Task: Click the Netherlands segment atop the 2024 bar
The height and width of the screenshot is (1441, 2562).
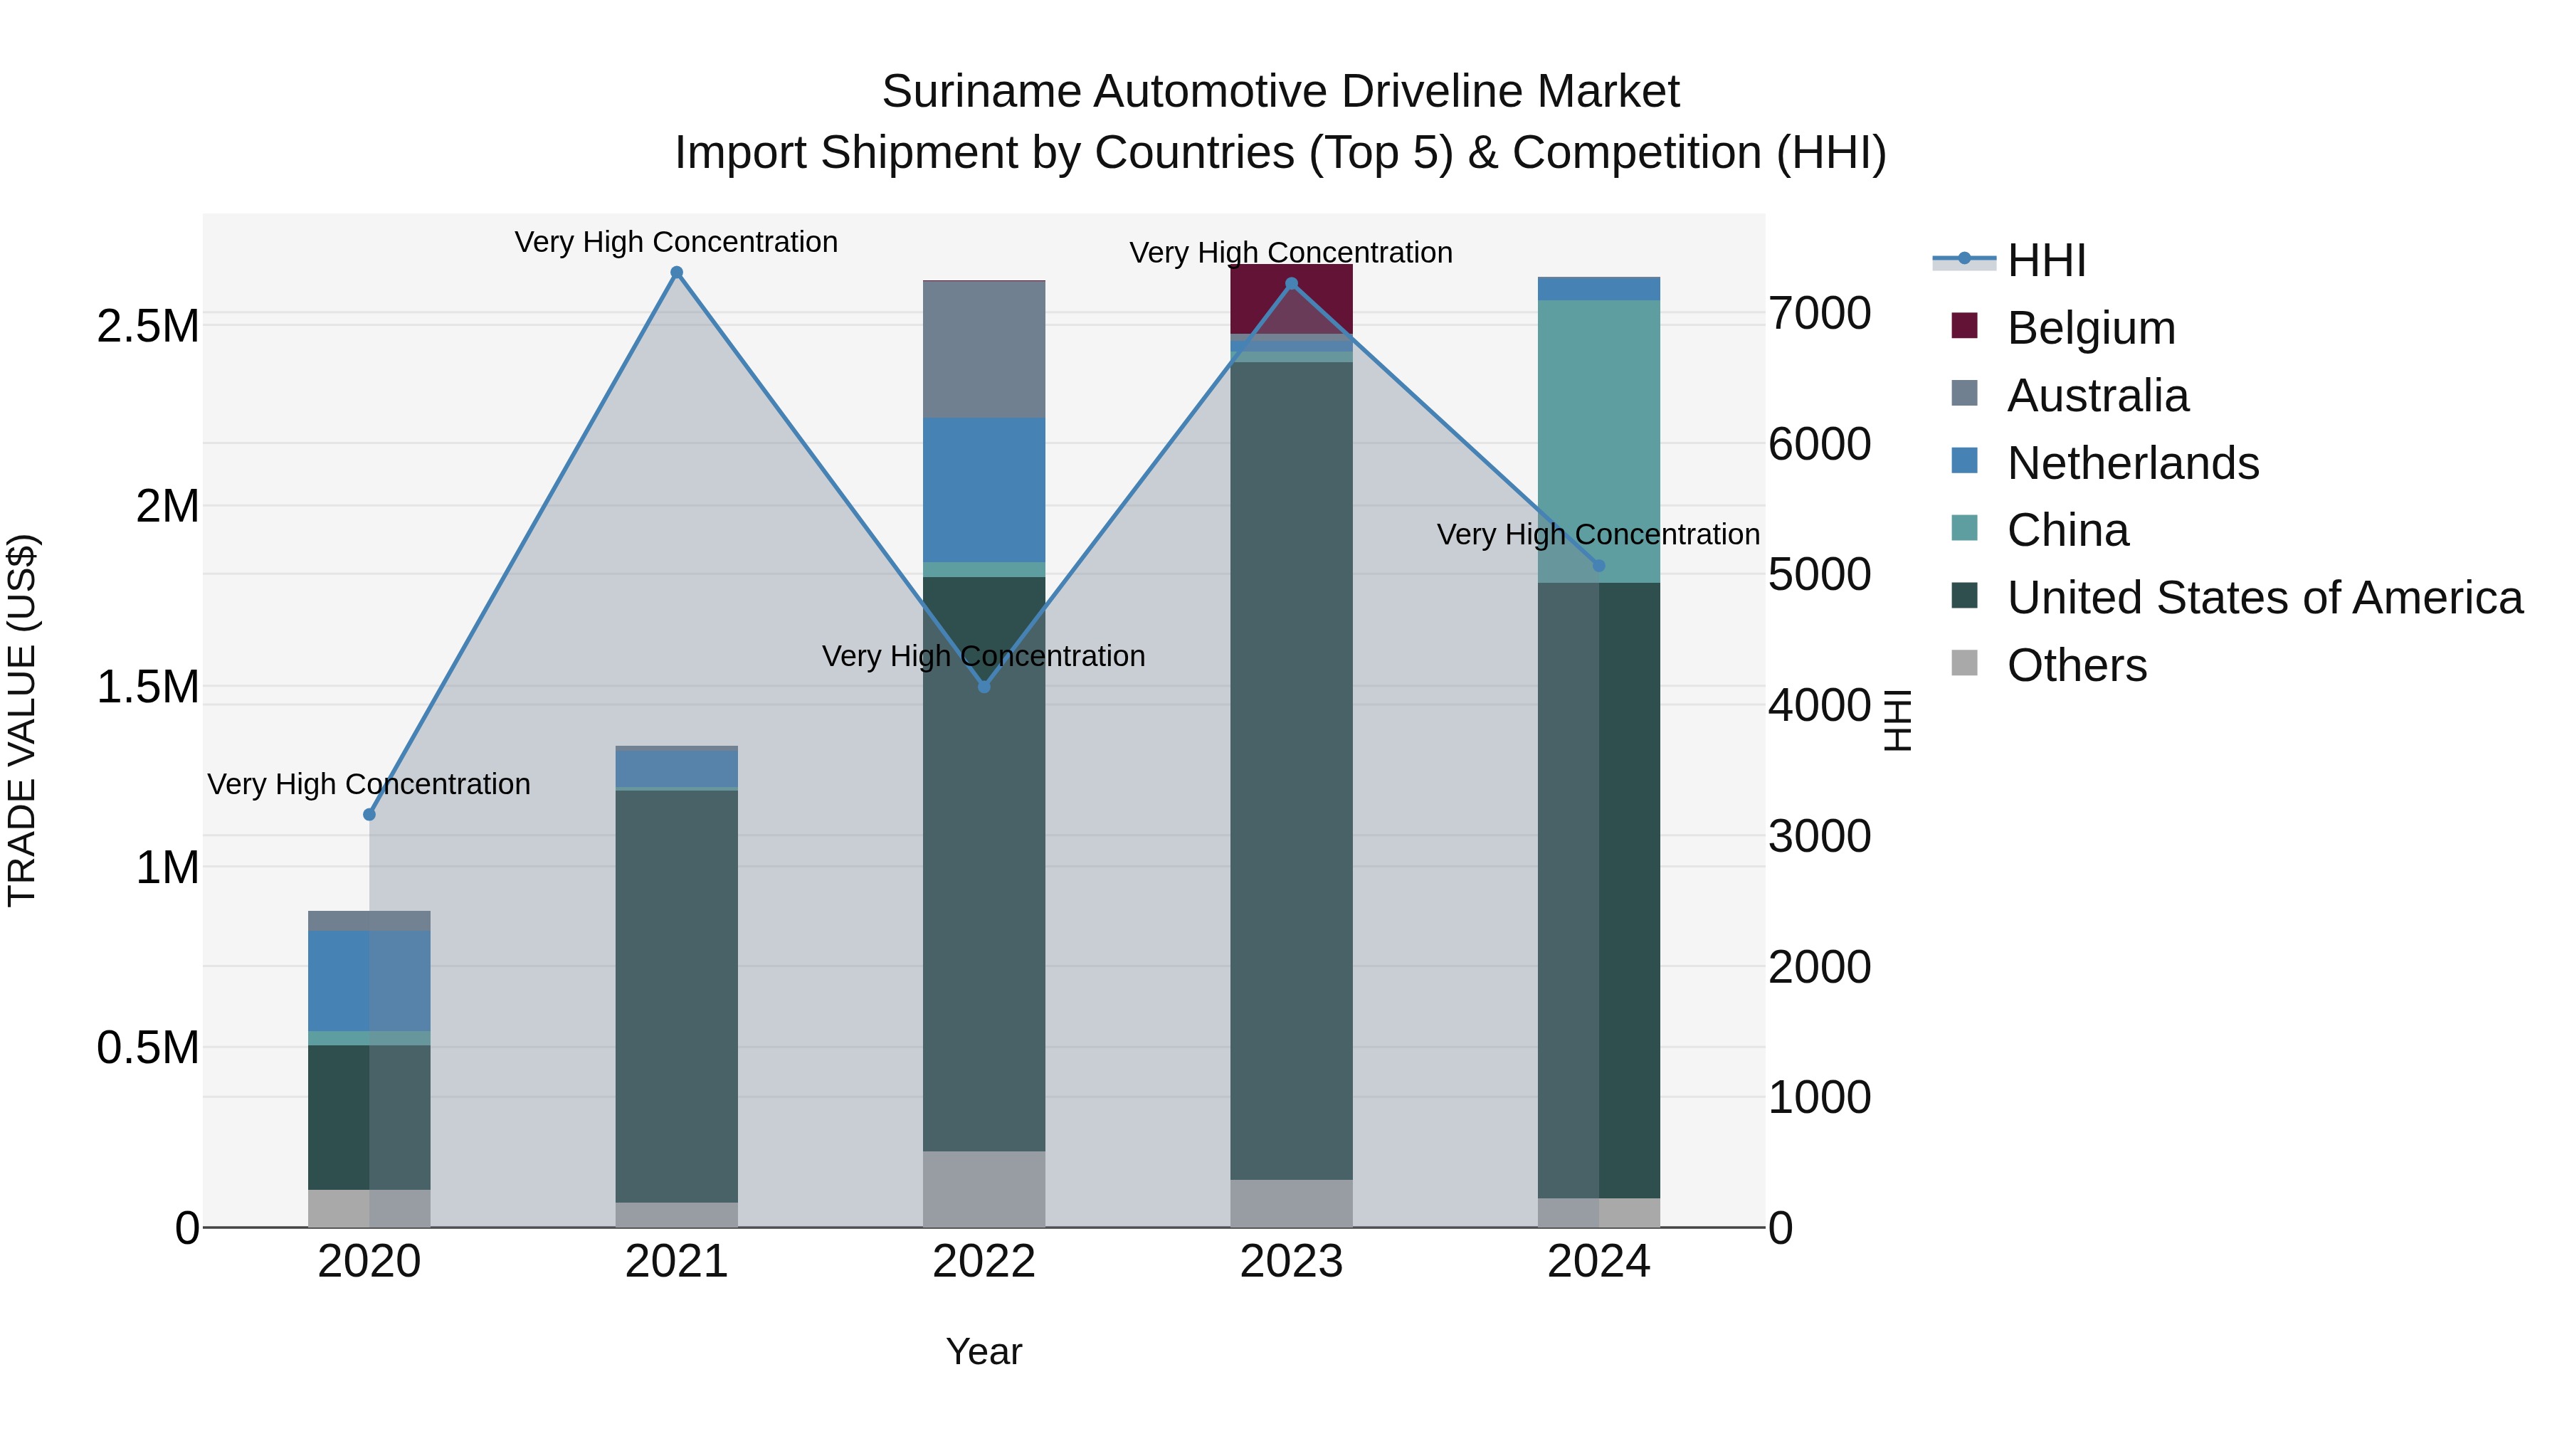Action: click(x=1598, y=288)
